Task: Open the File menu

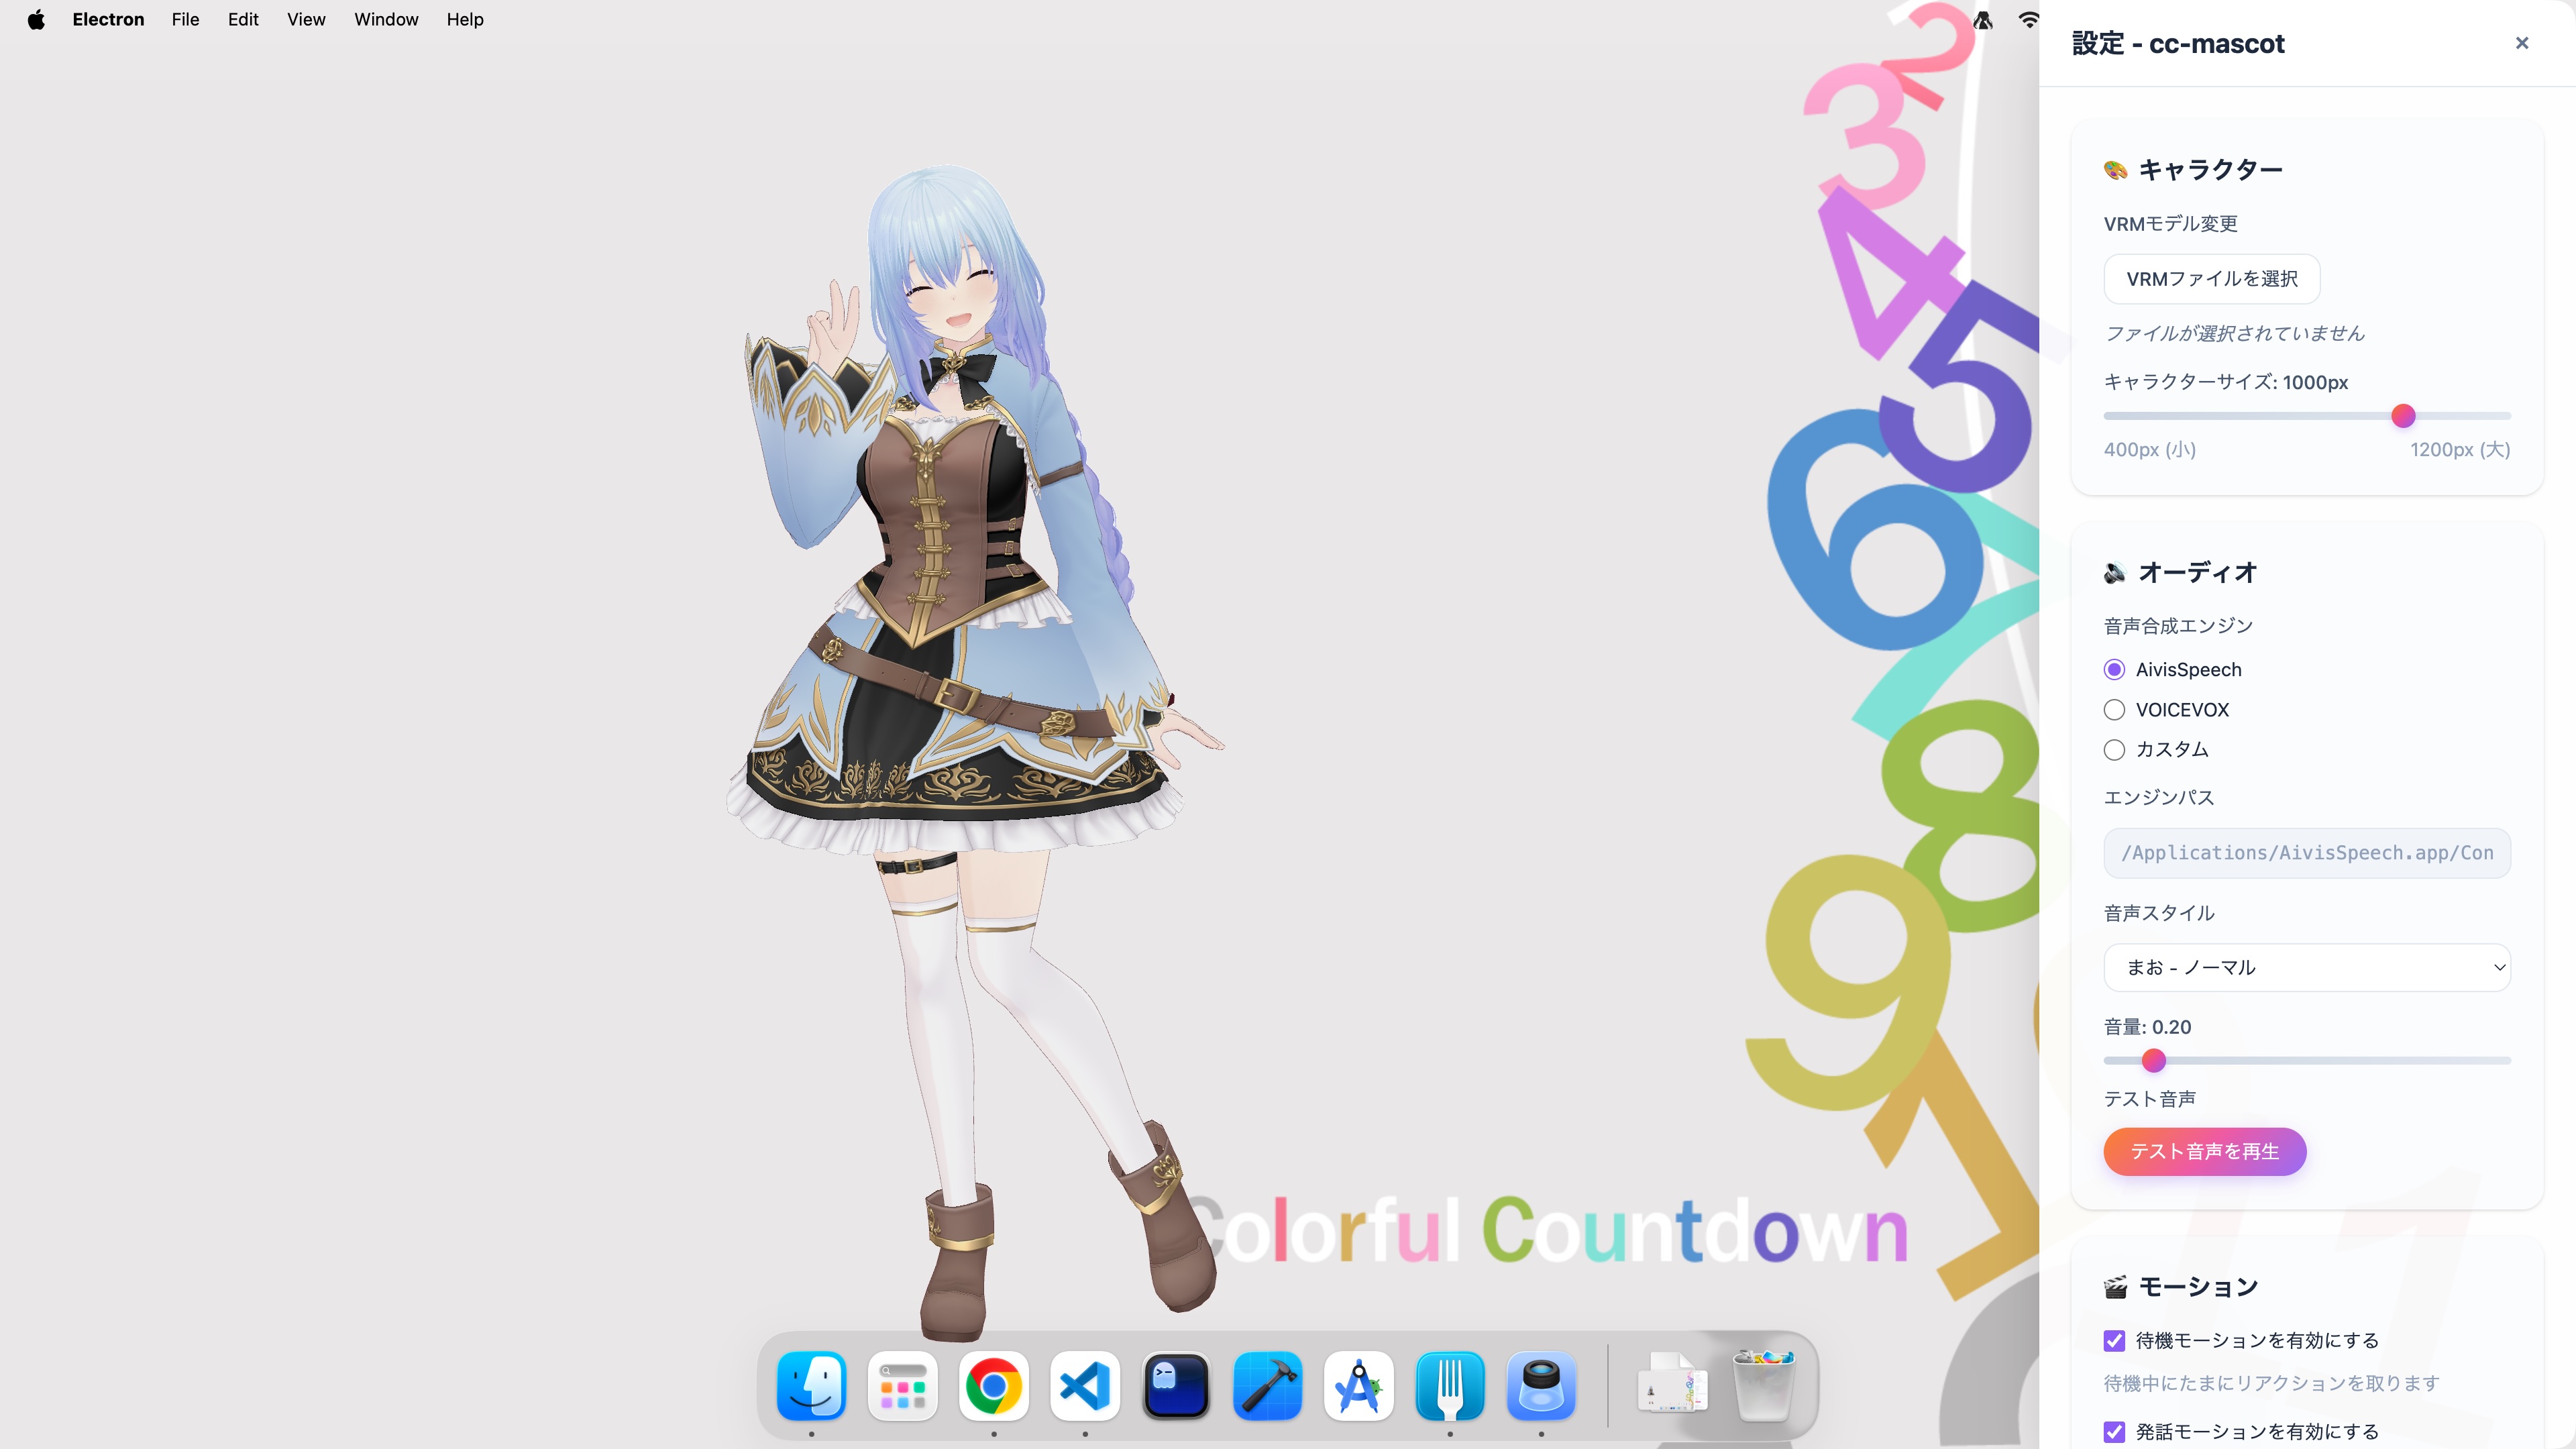Action: click(x=185, y=20)
